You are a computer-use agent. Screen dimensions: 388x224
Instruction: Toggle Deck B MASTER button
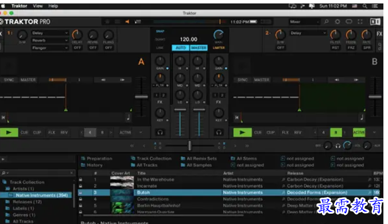pos(262,80)
